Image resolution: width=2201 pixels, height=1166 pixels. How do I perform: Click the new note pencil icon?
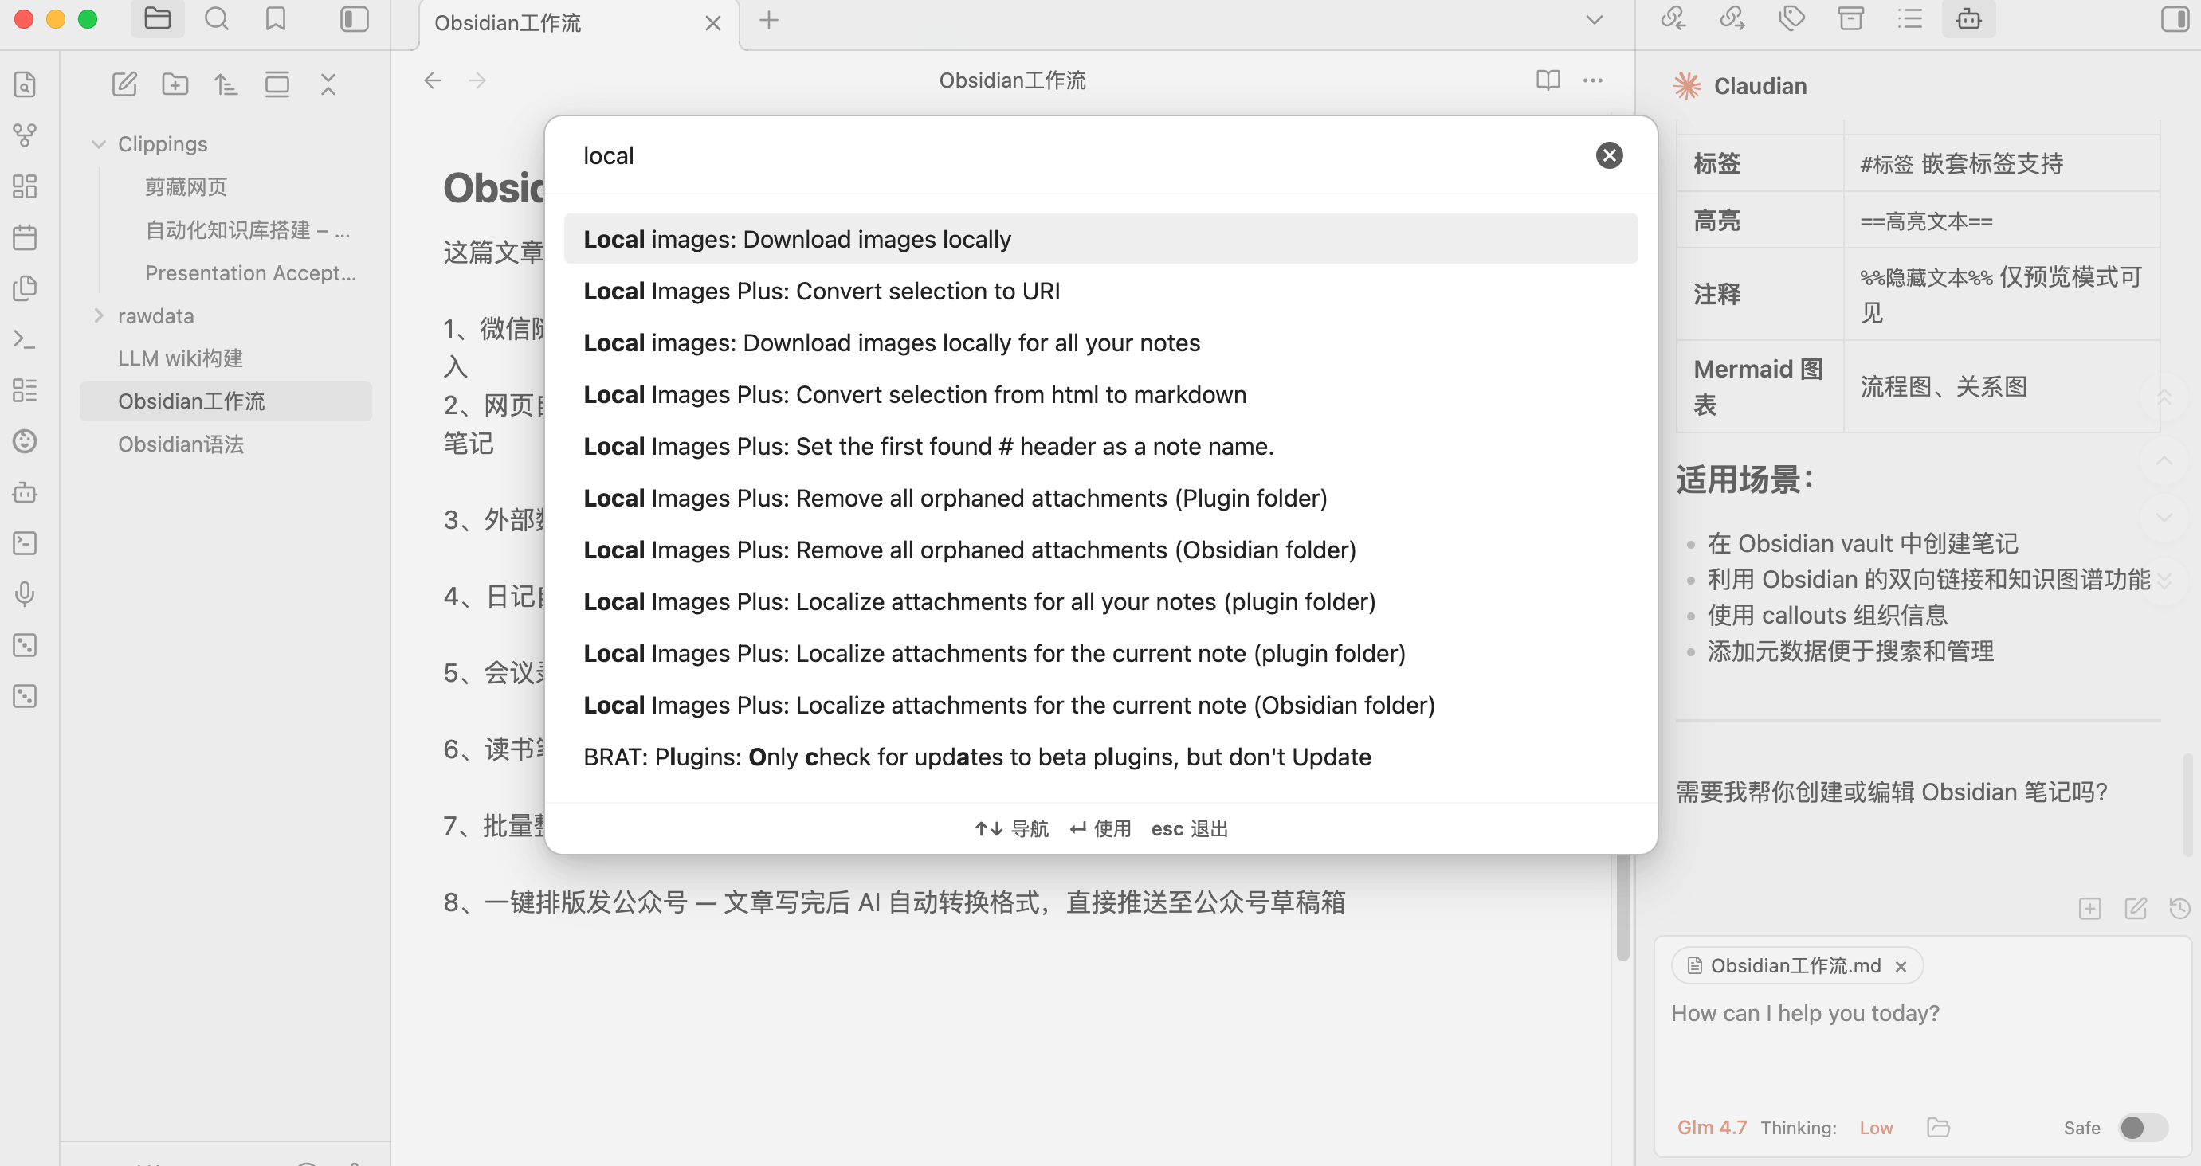pyautogui.click(x=125, y=84)
